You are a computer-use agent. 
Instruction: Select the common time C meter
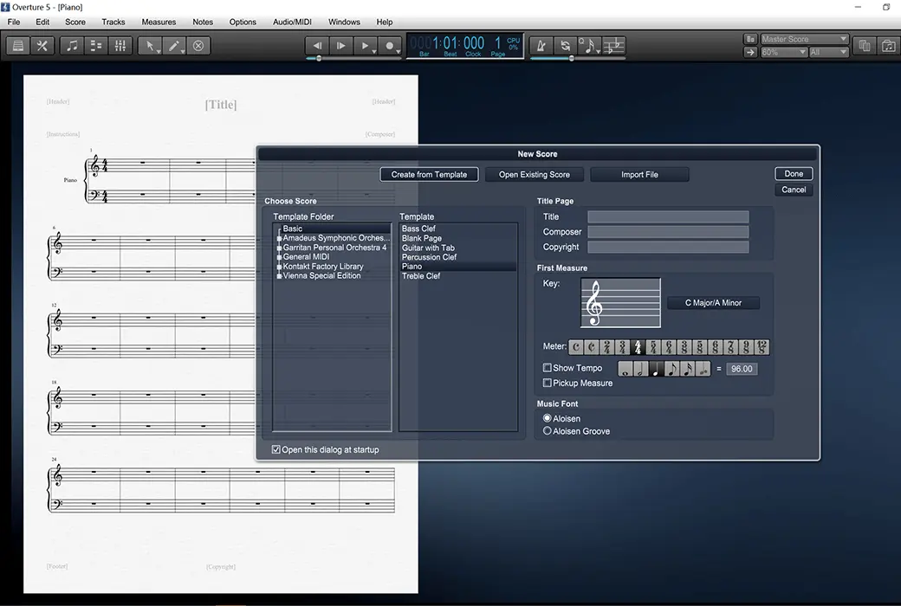[x=576, y=347]
